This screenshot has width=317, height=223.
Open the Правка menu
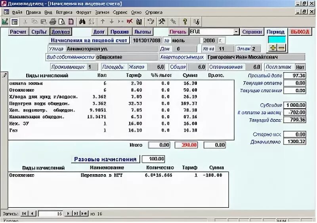[x=33, y=13]
